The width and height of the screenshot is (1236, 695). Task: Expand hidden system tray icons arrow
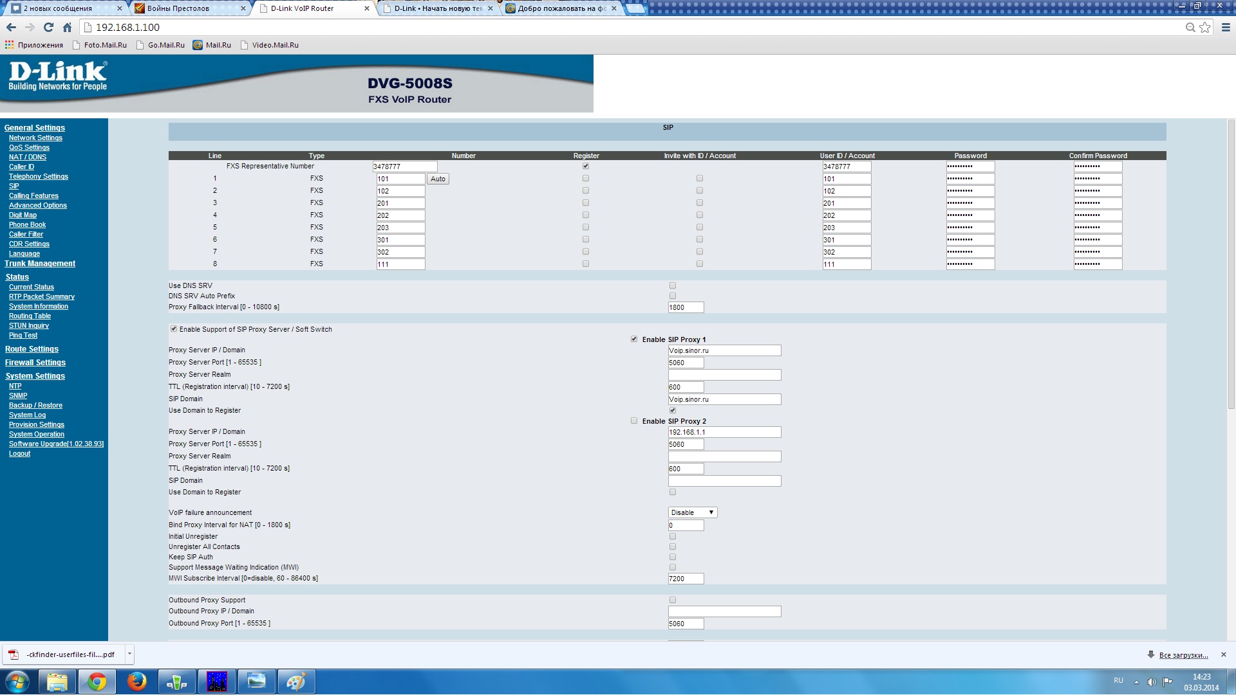[1136, 681]
